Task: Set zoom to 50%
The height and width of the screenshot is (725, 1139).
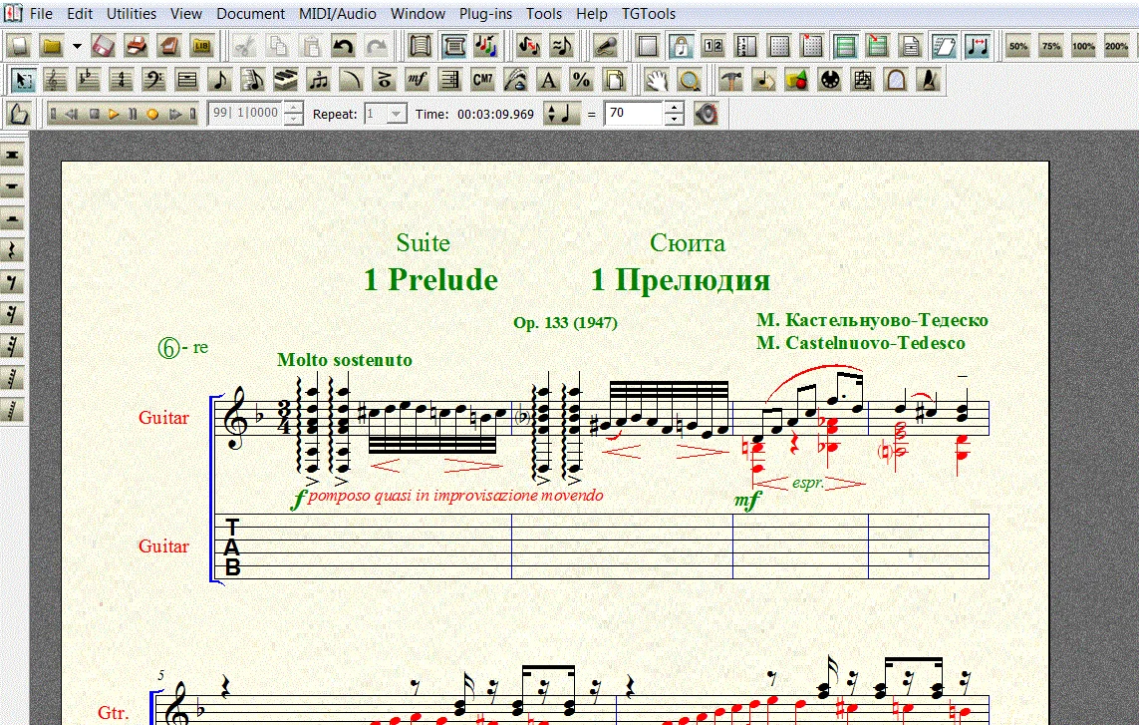Action: [1017, 47]
